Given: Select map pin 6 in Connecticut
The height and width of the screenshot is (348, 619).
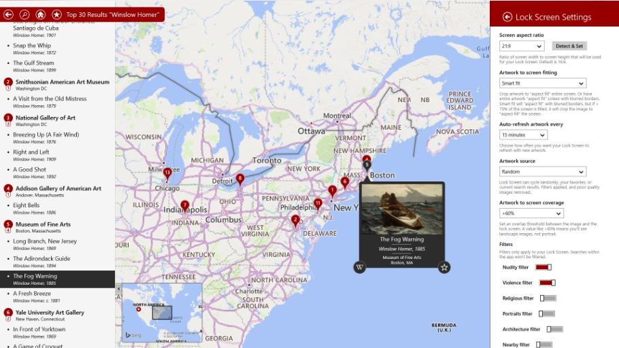Looking at the screenshot, I should [345, 183].
